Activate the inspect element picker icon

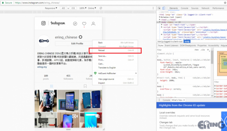(x=159, y=8)
